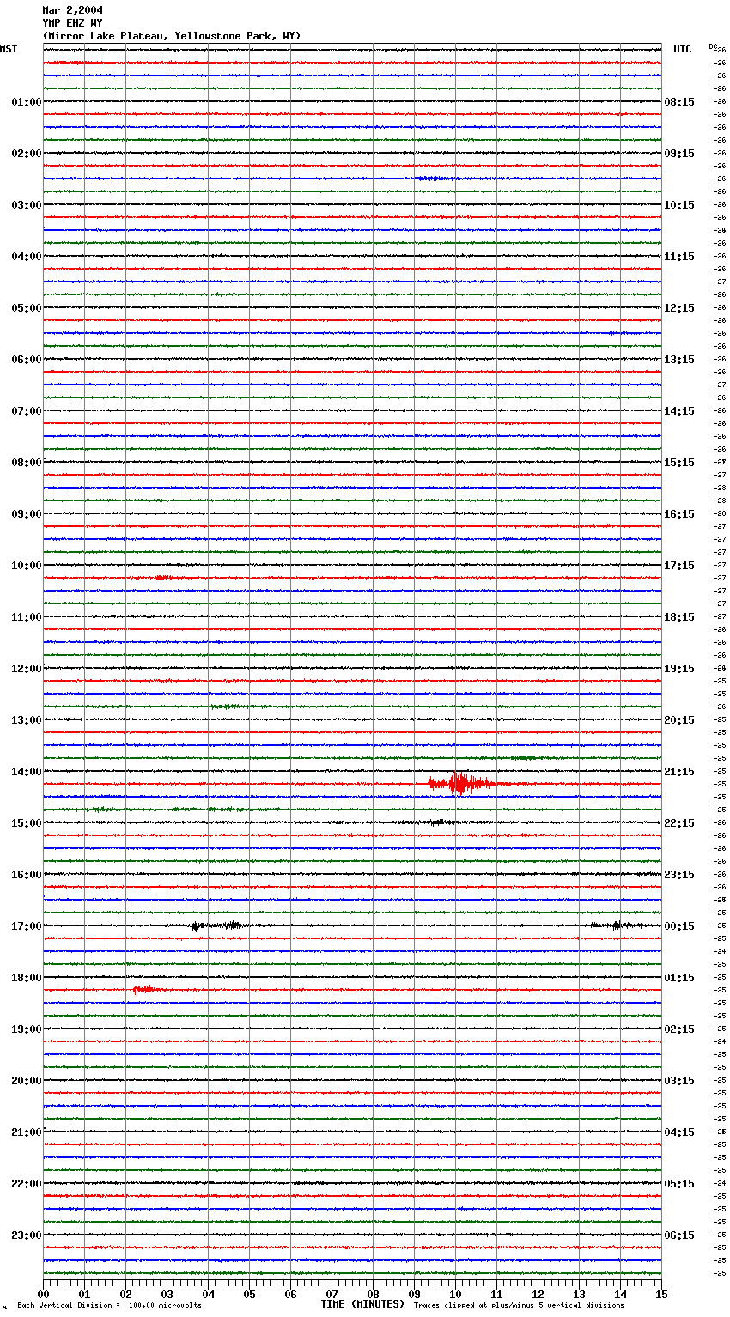This screenshot has height=1317, width=730.
Task: Select the 10:00 MST time label
Action: click(x=27, y=566)
